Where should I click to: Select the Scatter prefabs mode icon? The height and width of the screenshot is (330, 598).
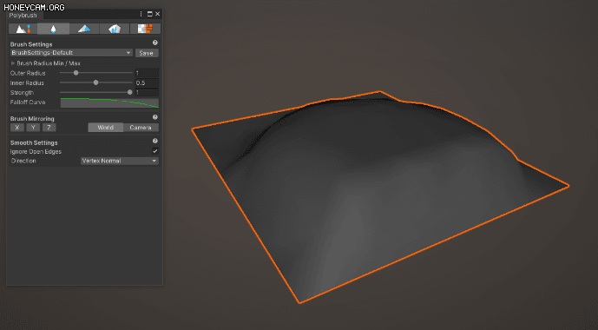[x=115, y=29]
